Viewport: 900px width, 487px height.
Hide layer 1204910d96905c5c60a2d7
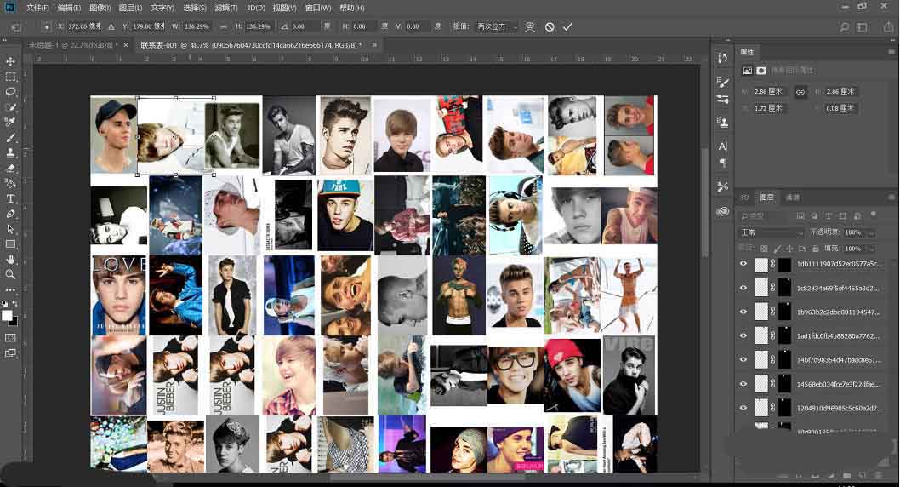[743, 408]
